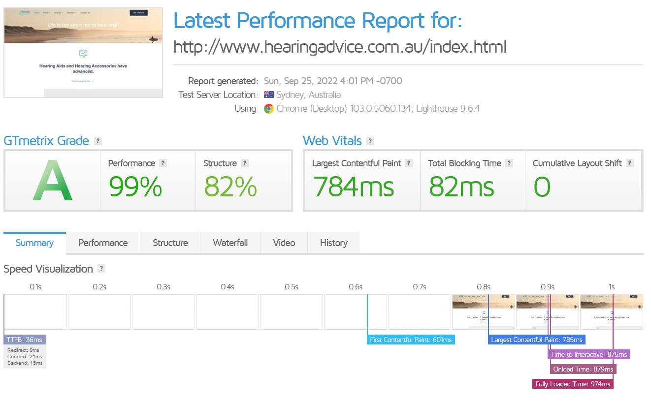Click the Connect: 21ms detail
Image resolution: width=651 pixels, height=404 pixels.
pyautogui.click(x=25, y=357)
